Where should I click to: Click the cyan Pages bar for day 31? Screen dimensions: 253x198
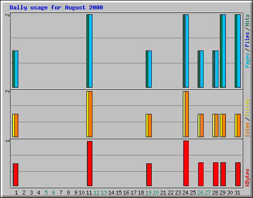pyautogui.click(x=239, y=51)
